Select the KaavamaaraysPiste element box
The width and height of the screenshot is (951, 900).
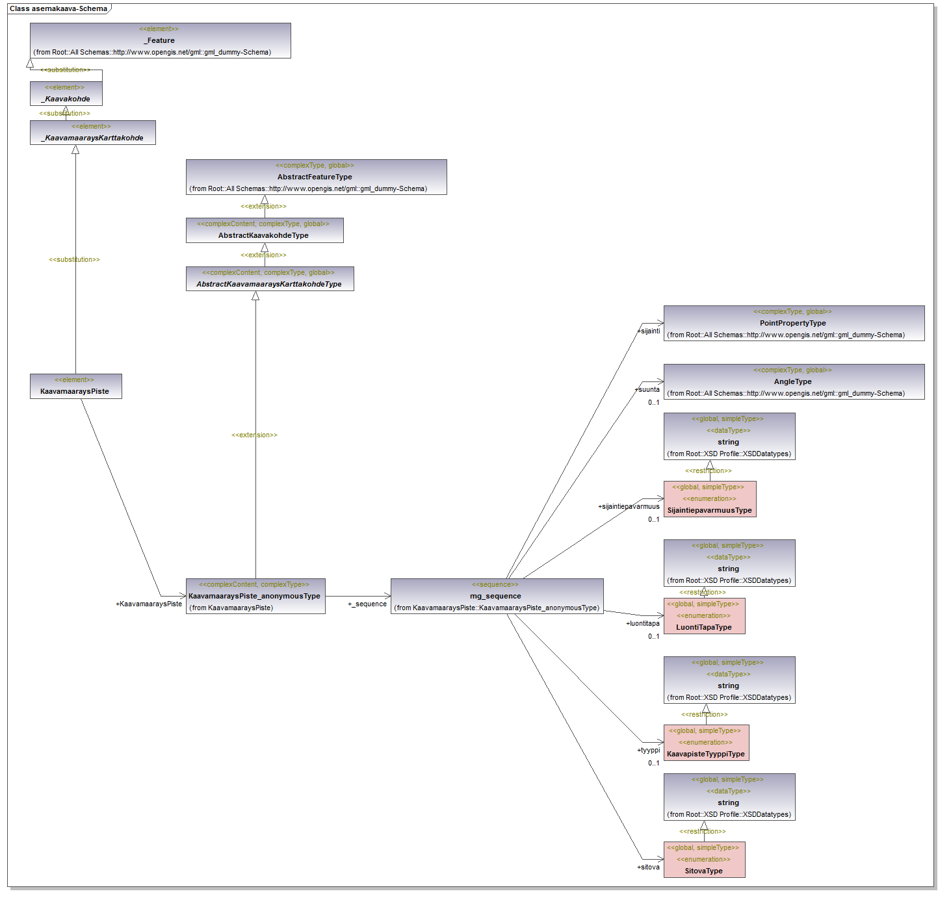[76, 386]
